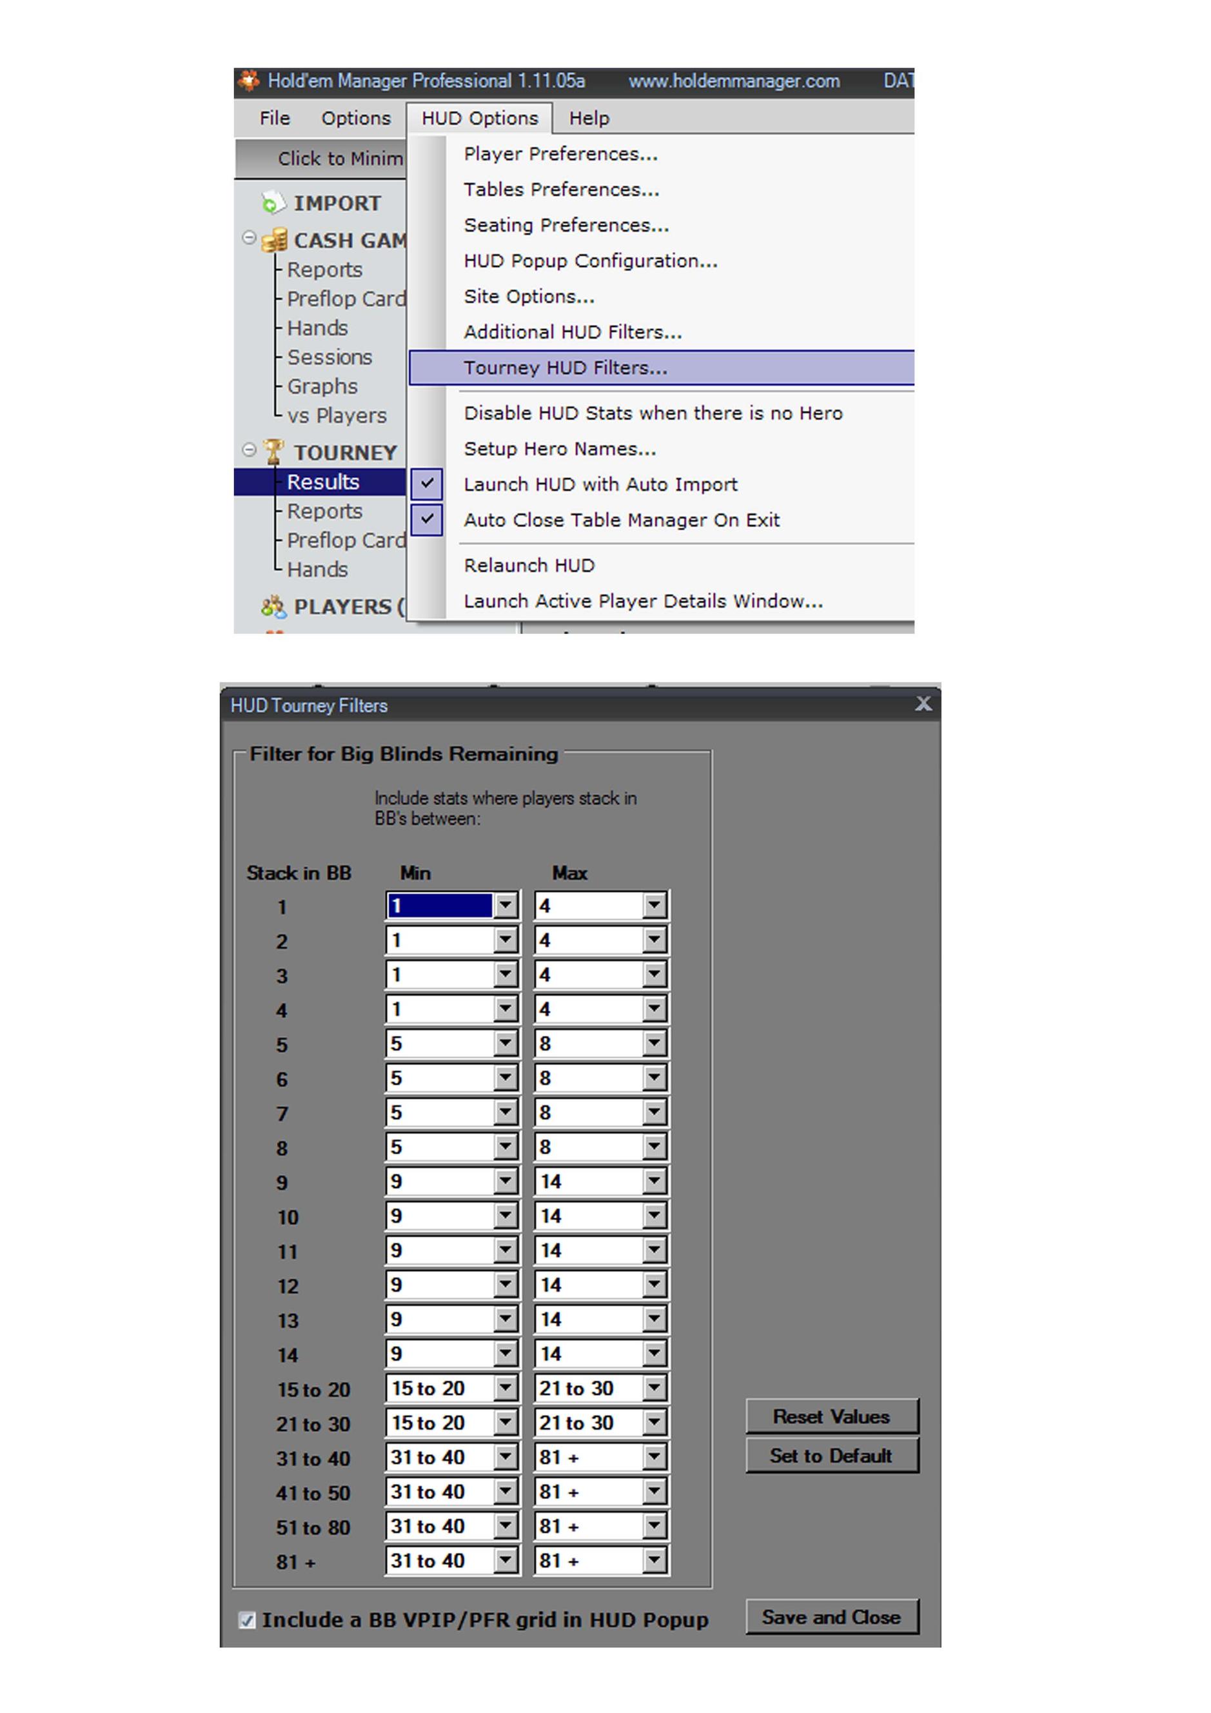Select Relaunch HUD
This screenshot has width=1211, height=1713.
pos(529,566)
